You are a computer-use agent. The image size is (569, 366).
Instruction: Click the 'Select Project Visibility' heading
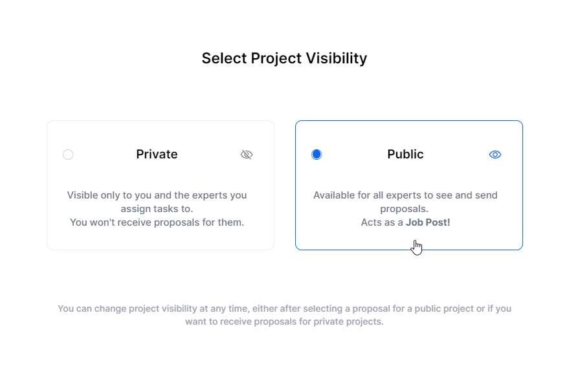click(285, 58)
